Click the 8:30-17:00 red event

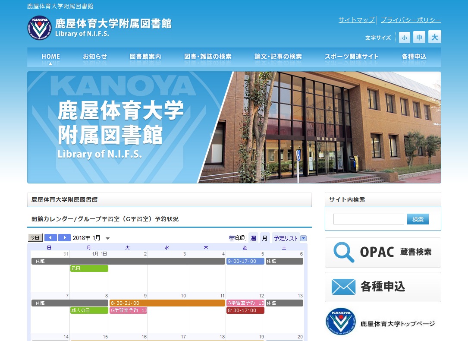(x=245, y=310)
